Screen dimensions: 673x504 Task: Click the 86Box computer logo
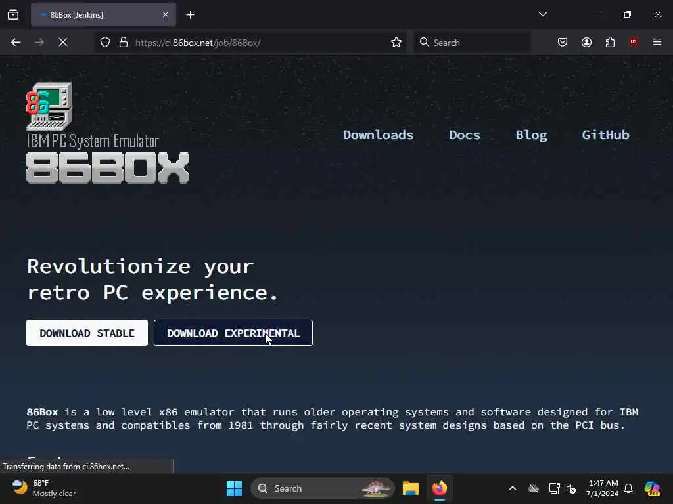(x=49, y=106)
